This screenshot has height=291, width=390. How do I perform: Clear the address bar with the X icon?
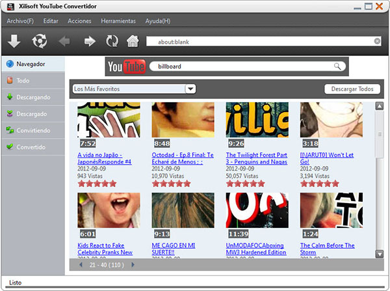(377, 41)
